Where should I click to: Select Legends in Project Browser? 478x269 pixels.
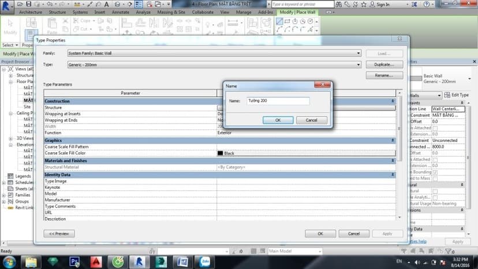23,176
